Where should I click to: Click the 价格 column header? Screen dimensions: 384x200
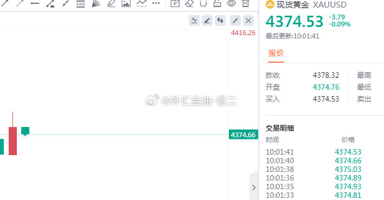tap(348, 140)
